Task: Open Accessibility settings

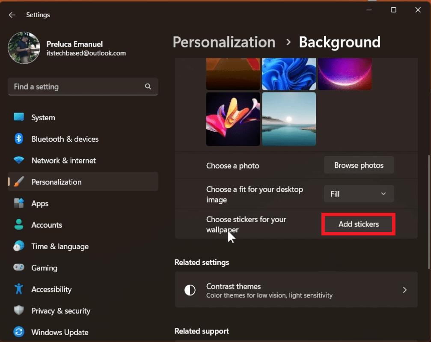Action: [x=51, y=289]
